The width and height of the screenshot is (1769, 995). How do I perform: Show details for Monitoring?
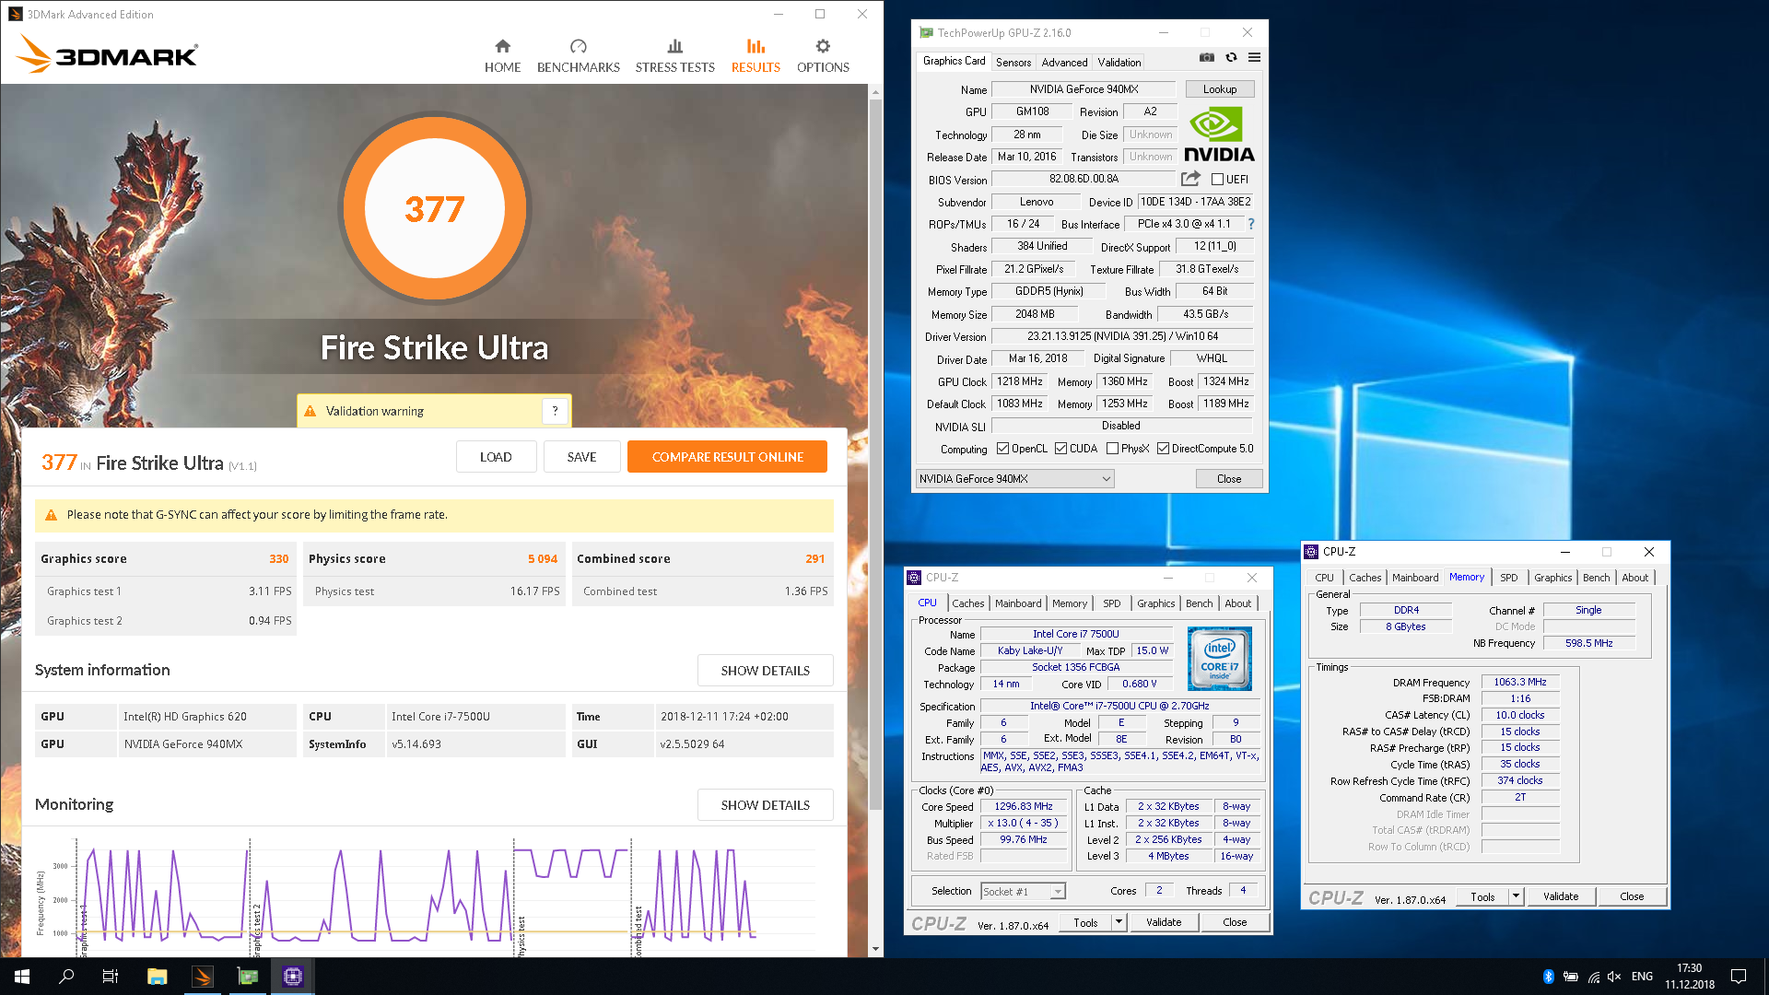(x=765, y=805)
